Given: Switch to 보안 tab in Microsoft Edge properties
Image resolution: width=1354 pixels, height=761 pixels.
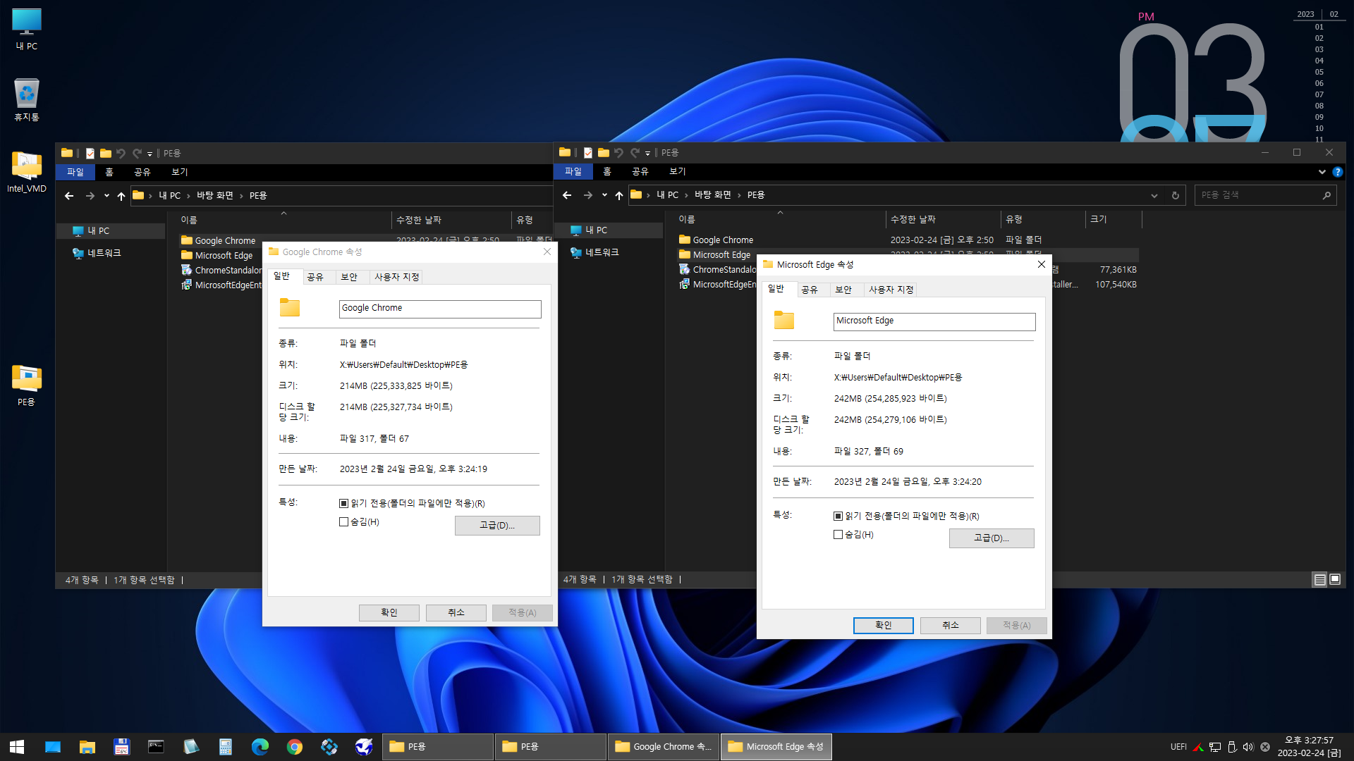Looking at the screenshot, I should [x=843, y=290].
